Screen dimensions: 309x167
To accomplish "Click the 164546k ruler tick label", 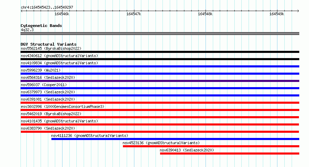I will 62,14.
